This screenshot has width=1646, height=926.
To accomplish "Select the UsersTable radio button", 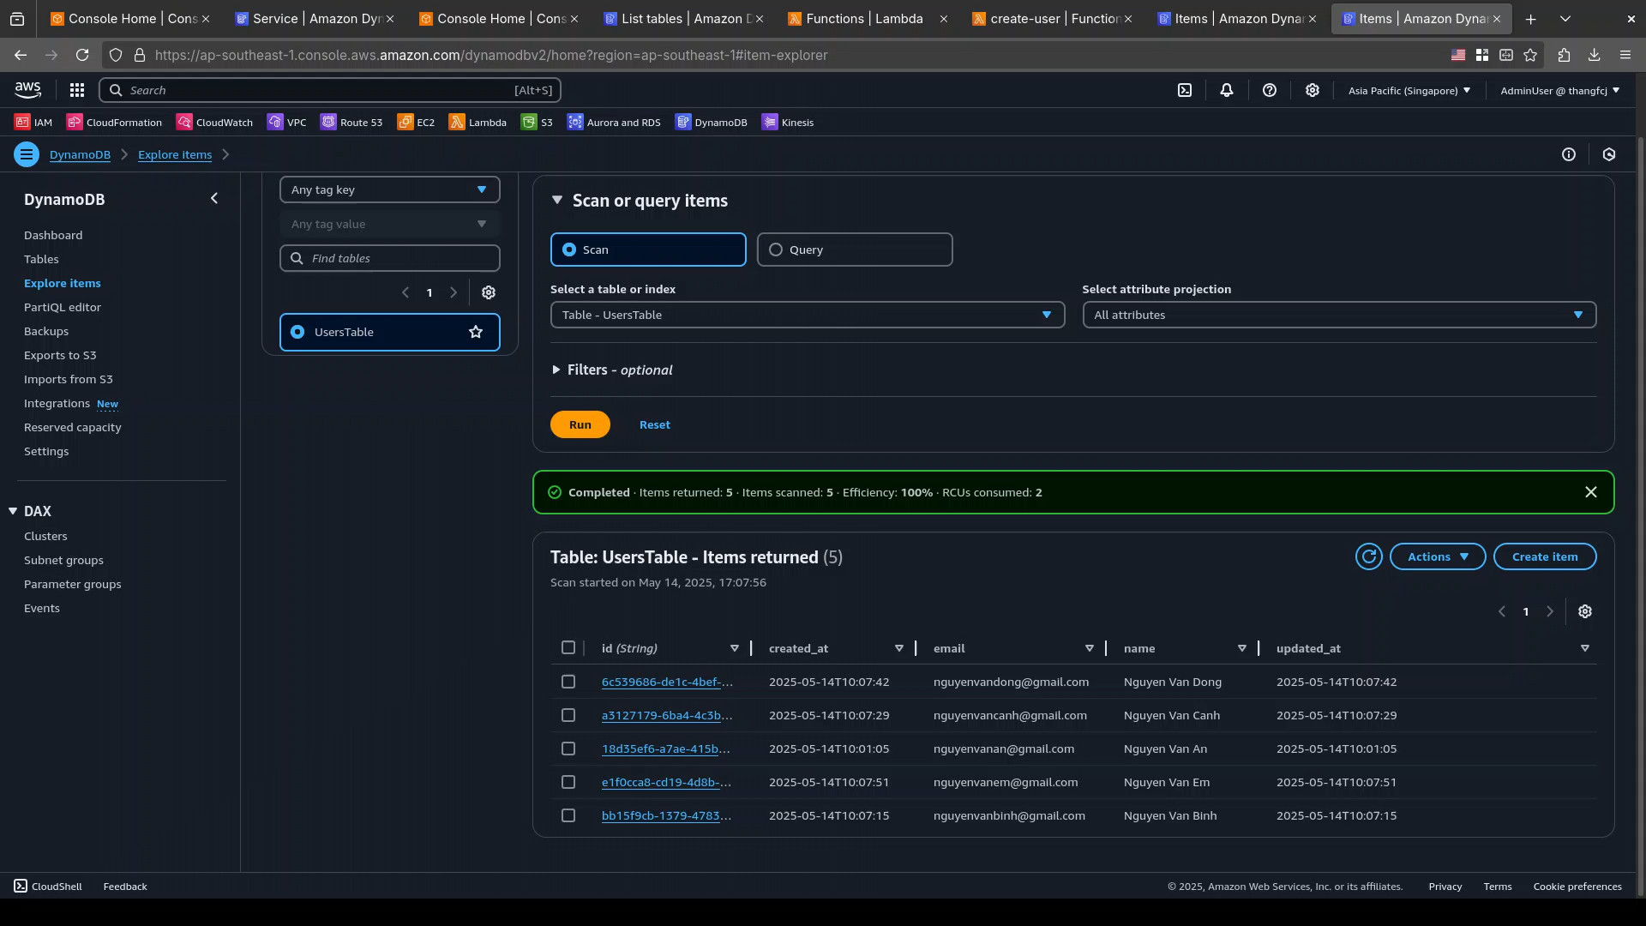I will pyautogui.click(x=297, y=332).
